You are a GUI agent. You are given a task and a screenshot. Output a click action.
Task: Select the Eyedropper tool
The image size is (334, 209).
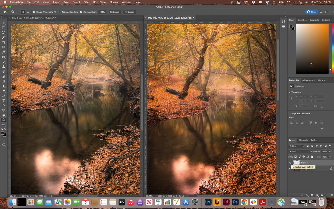(x=4, y=52)
